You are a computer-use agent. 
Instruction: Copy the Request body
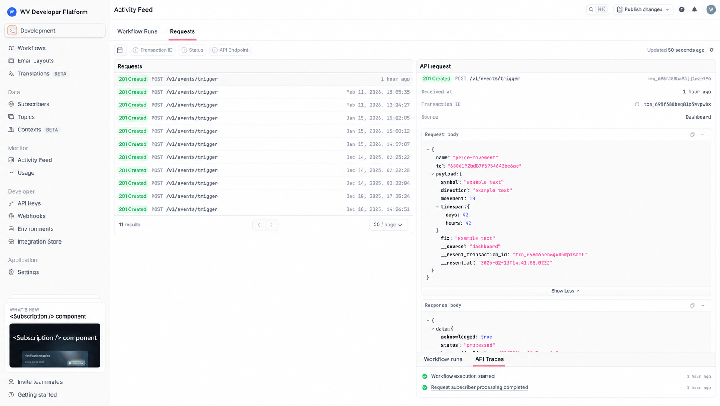[692, 134]
